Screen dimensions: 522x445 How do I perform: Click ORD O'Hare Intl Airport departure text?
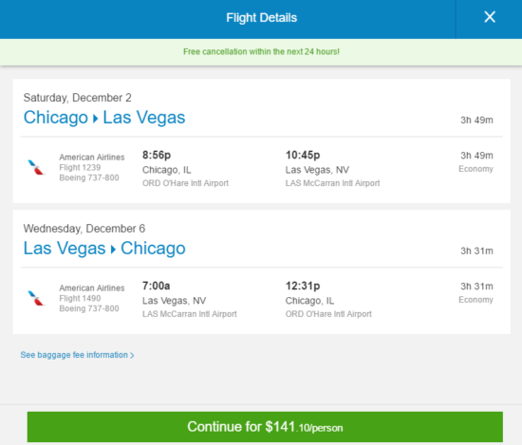click(185, 183)
